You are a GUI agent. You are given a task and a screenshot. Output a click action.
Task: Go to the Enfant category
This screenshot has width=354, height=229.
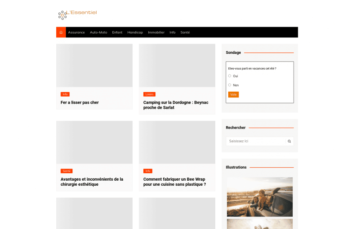(117, 32)
